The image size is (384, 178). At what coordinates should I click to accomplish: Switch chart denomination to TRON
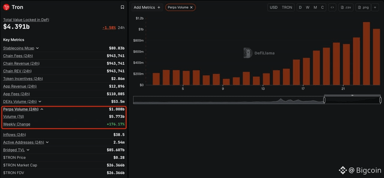[x=287, y=7]
